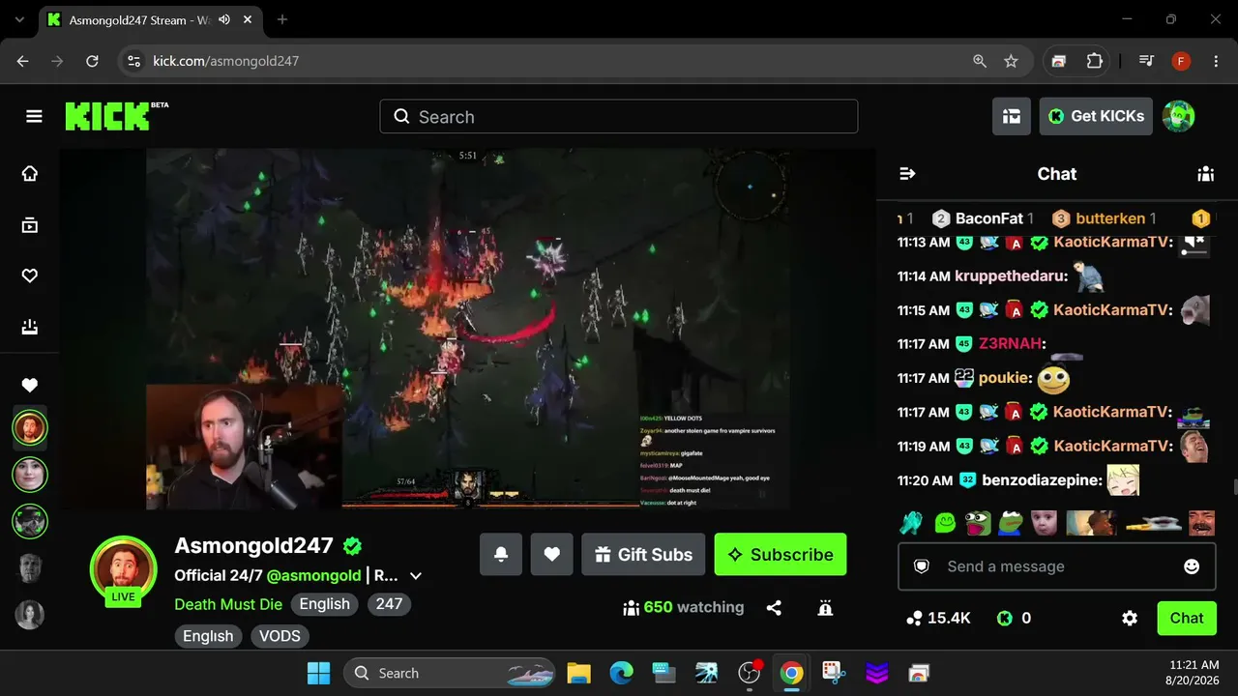The image size is (1238, 696).
Task: Open the outlined heart Following sidebar icon
Action: 30,276
